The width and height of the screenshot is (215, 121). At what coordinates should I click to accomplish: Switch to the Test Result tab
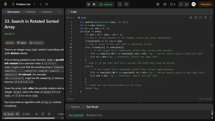click(x=91, y=107)
